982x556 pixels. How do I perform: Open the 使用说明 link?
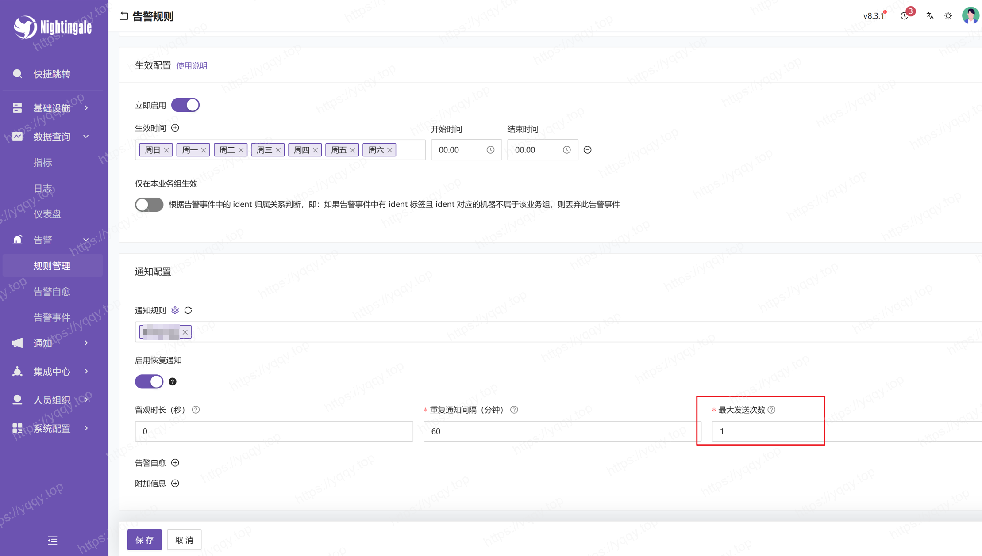coord(192,66)
